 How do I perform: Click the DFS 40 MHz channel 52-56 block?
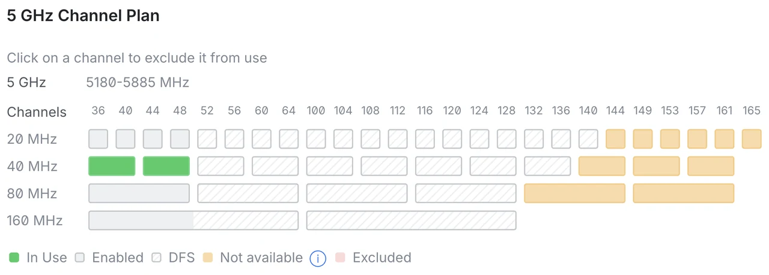coord(220,166)
